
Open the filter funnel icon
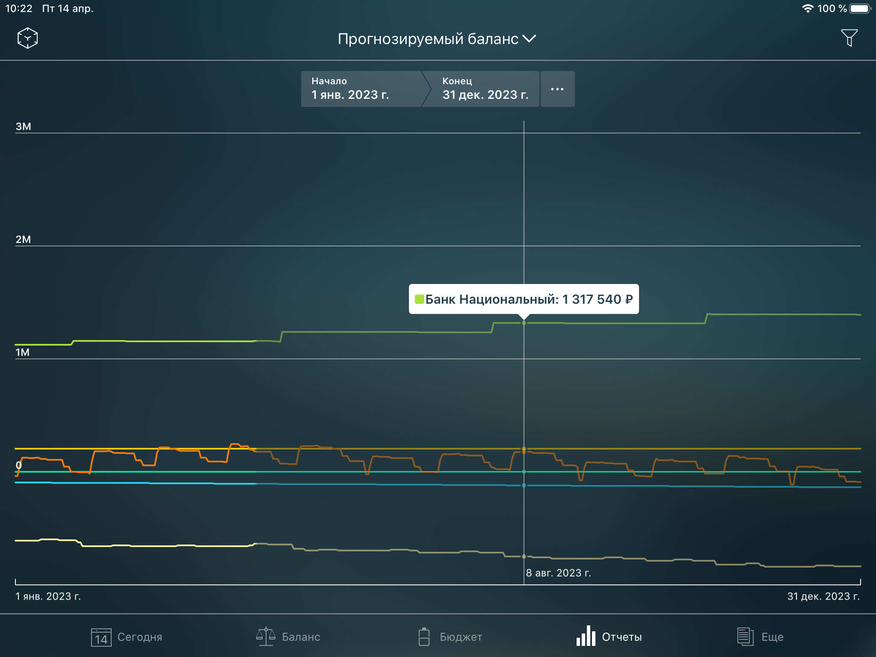tap(849, 38)
